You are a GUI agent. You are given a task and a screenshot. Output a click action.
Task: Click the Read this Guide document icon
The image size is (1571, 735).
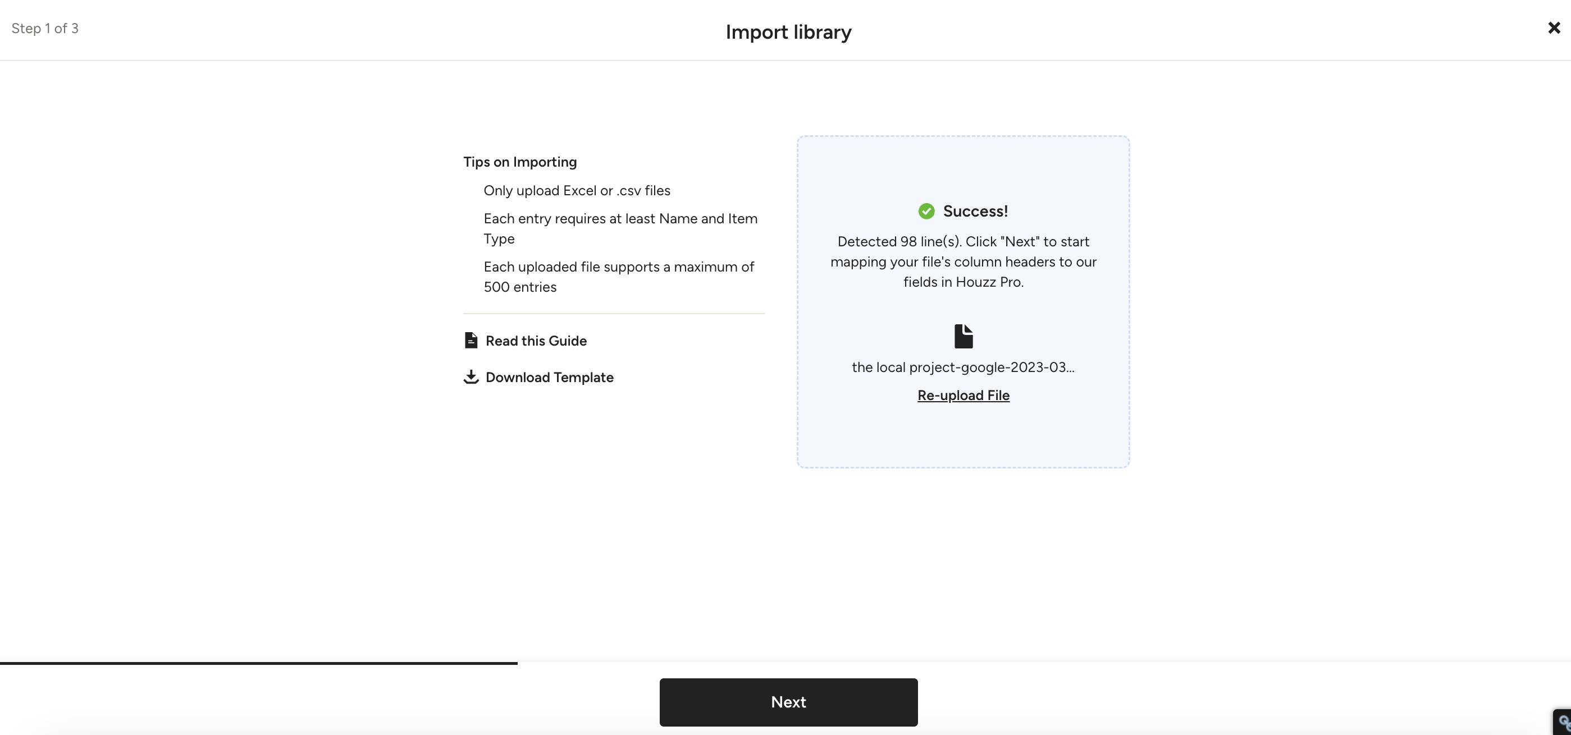pyautogui.click(x=471, y=341)
